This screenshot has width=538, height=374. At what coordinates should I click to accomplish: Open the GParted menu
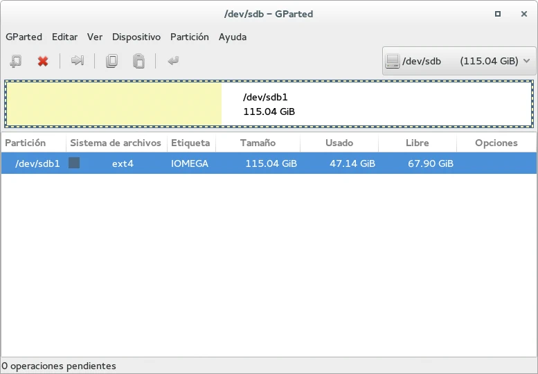24,37
